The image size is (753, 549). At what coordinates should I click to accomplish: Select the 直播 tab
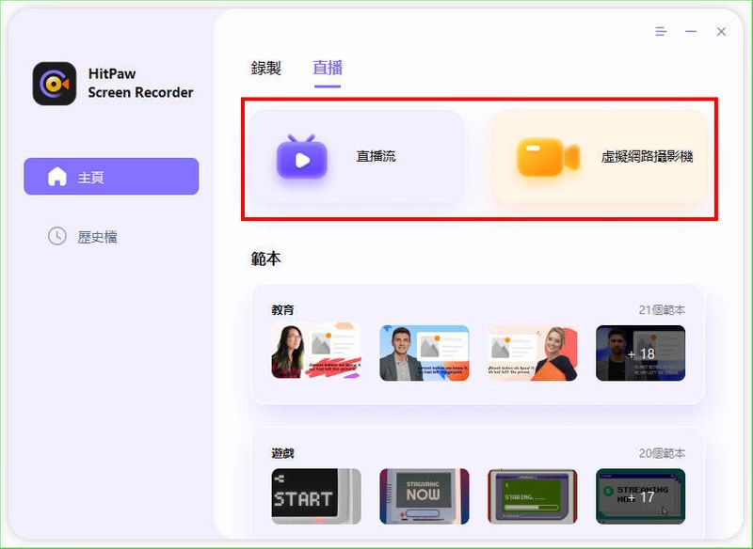click(328, 68)
